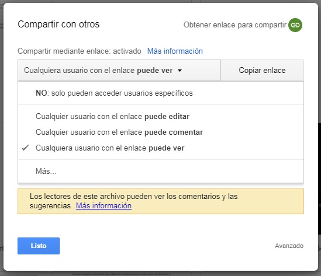Open the Avanzado settings link
This screenshot has width=321, height=276.
tap(289, 246)
